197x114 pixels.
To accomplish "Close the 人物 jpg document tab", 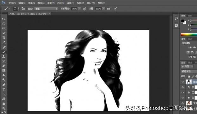I will point(49,14).
